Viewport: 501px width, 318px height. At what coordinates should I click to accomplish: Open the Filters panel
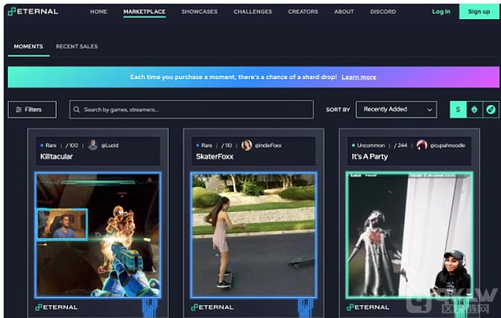click(32, 109)
